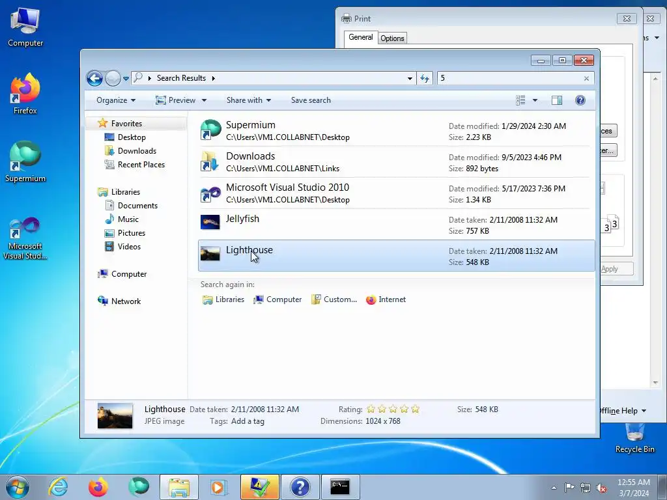Open the Firefox desktop shortcut
Screen dimensions: 667x500
pyautogui.click(x=25, y=94)
